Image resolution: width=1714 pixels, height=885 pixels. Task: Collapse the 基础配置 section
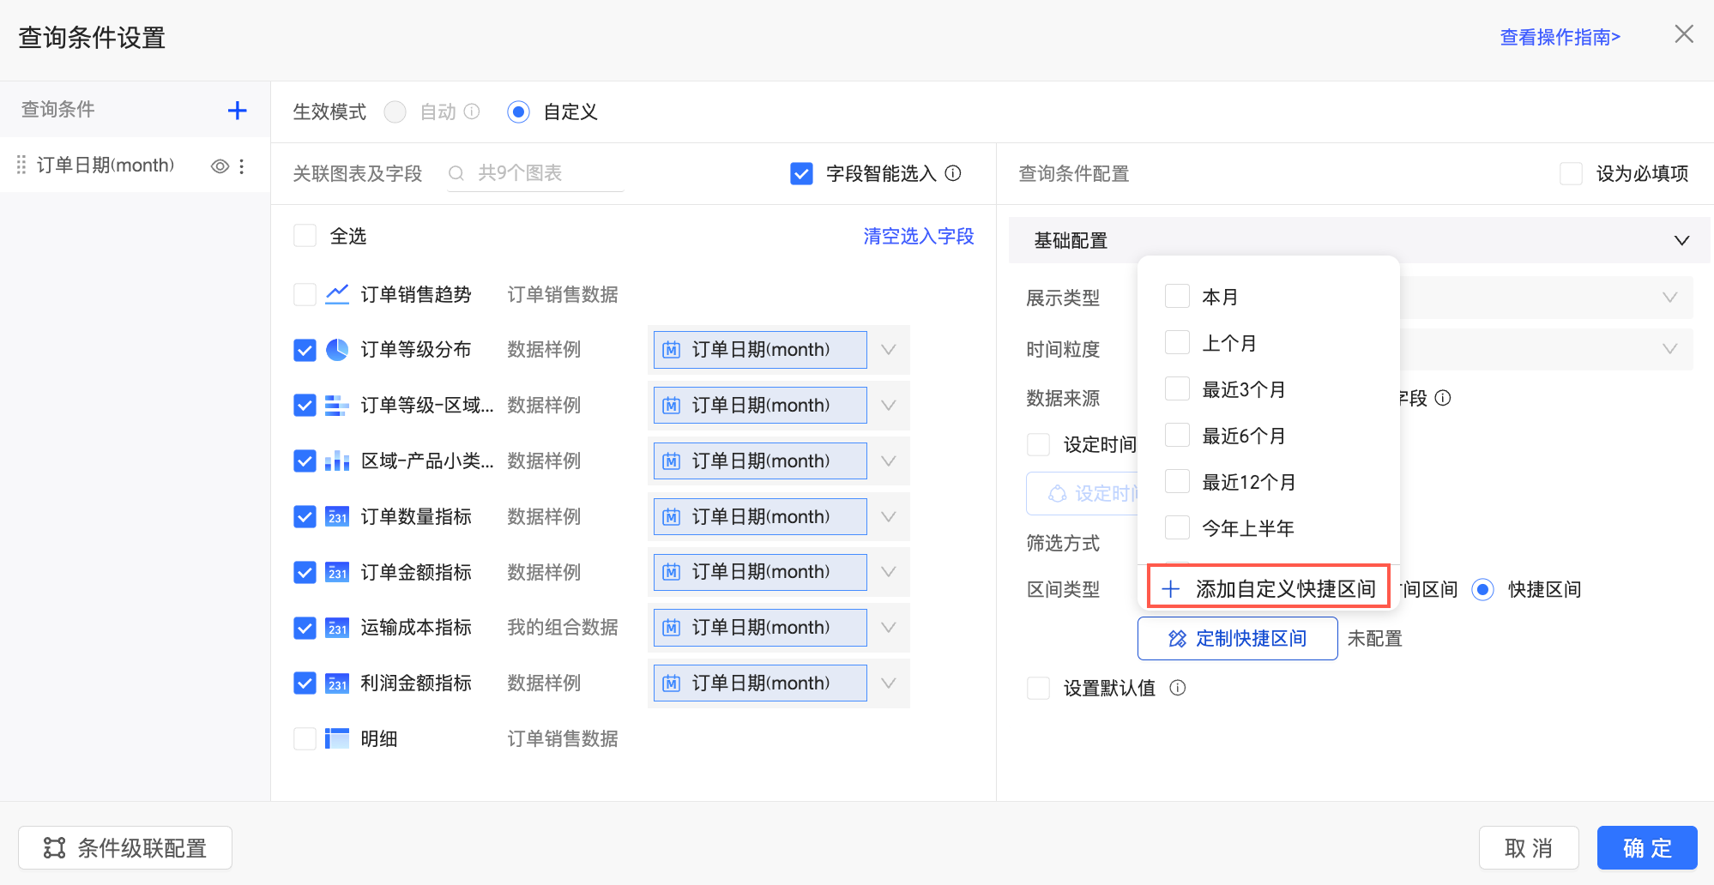tap(1681, 241)
